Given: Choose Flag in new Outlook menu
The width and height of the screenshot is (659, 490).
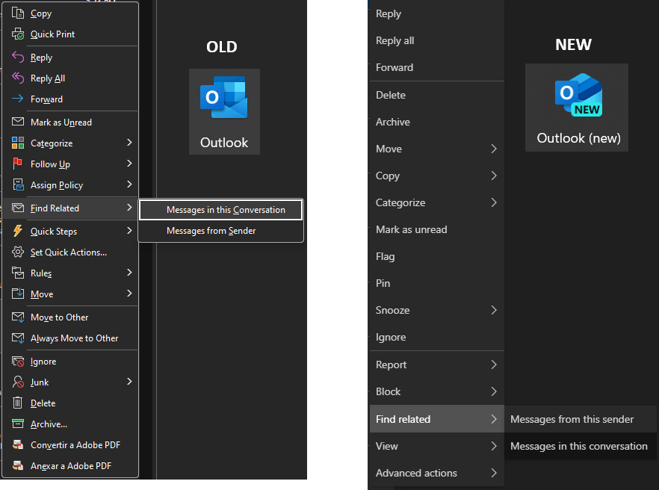Looking at the screenshot, I should click(436, 256).
